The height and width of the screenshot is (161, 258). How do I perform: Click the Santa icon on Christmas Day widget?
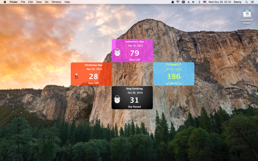[x=76, y=76]
